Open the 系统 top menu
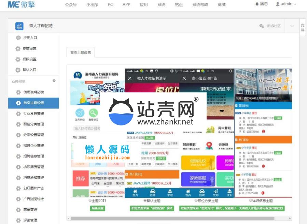The height and width of the screenshot is (224, 307). [x=161, y=5]
